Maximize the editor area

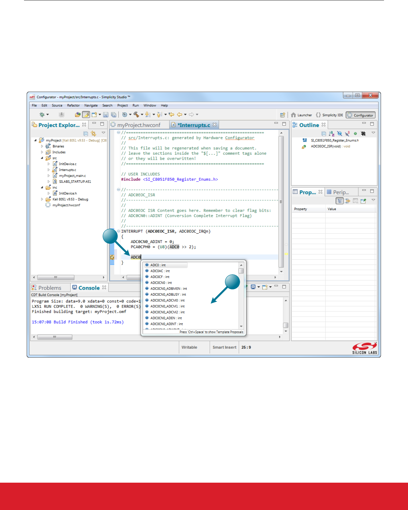click(x=284, y=124)
